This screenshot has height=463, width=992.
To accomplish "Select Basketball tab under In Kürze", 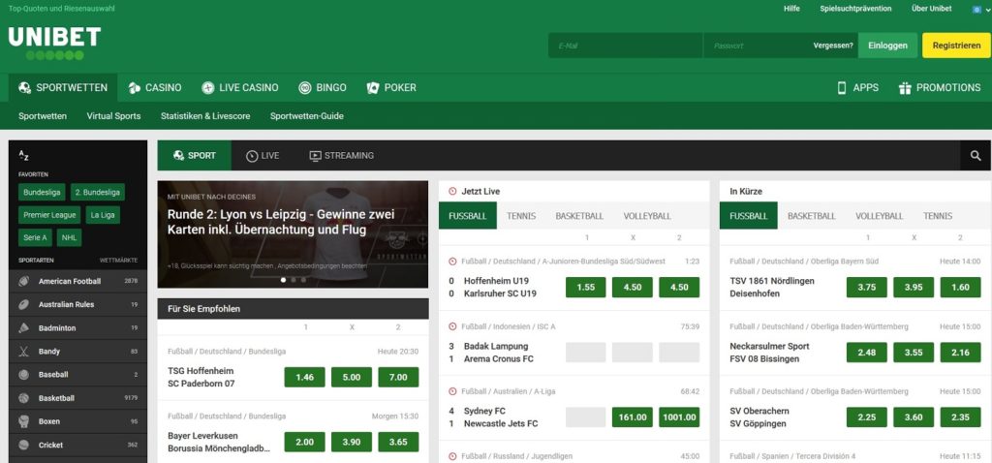I will tap(812, 216).
